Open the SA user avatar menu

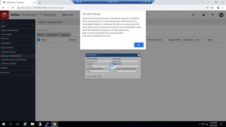coord(221,15)
